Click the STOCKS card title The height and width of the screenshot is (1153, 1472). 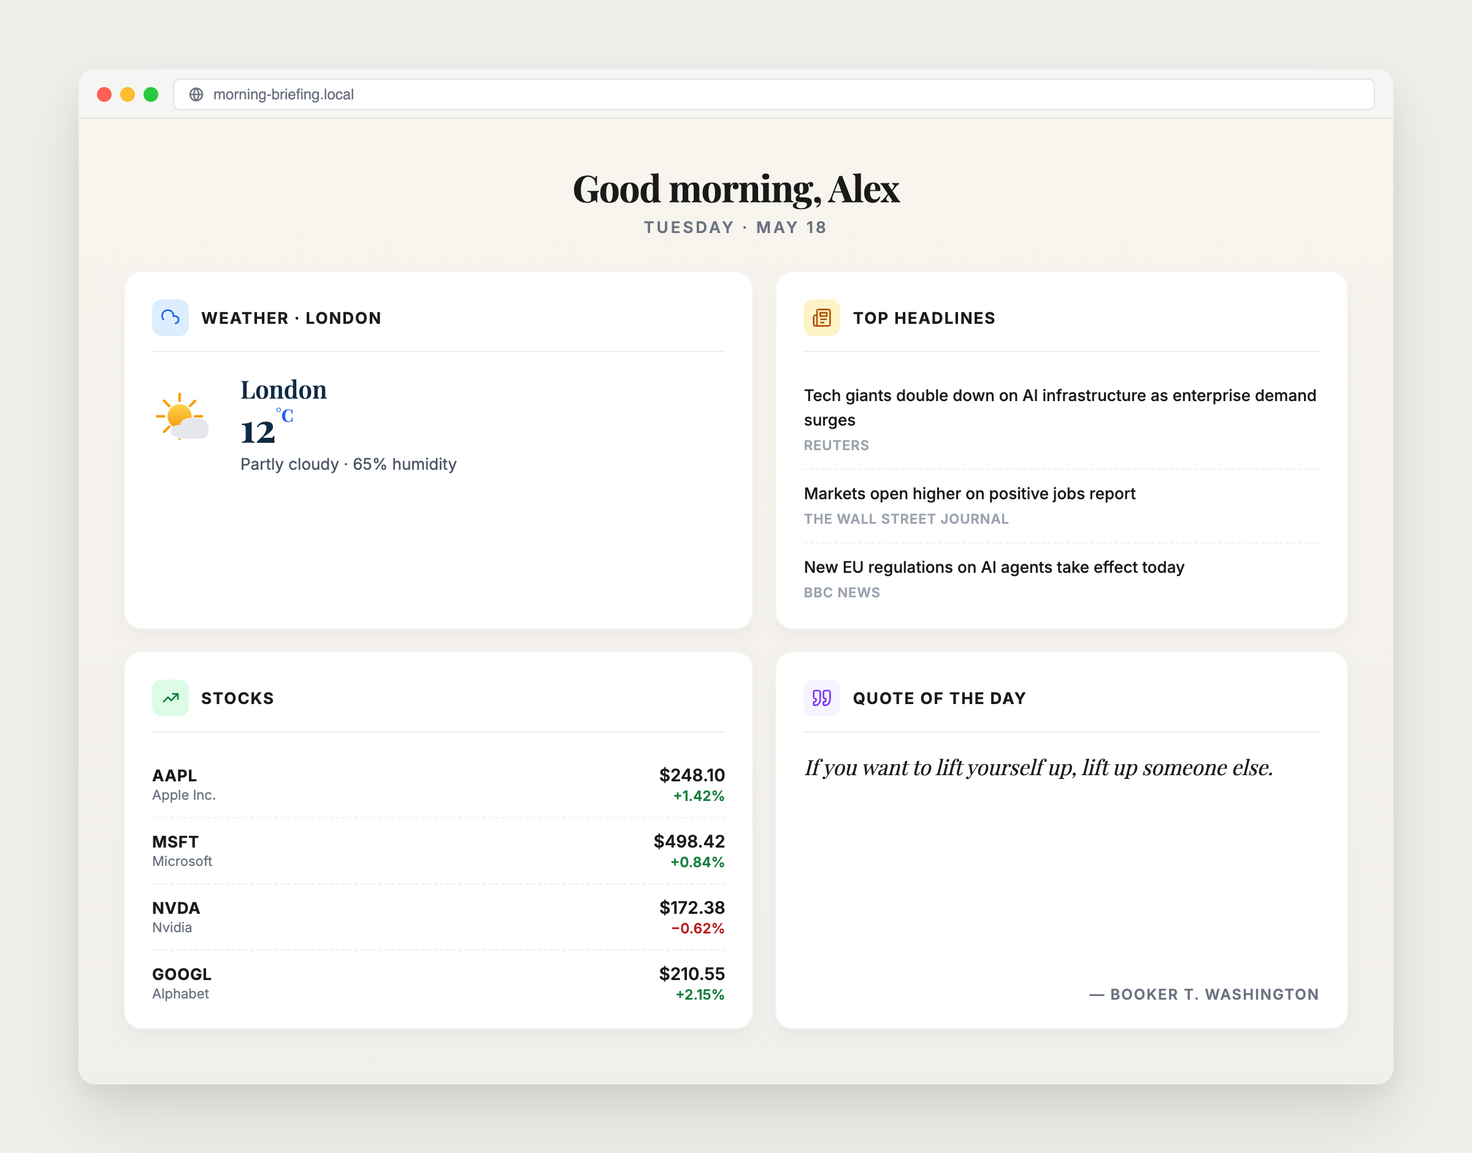(237, 698)
